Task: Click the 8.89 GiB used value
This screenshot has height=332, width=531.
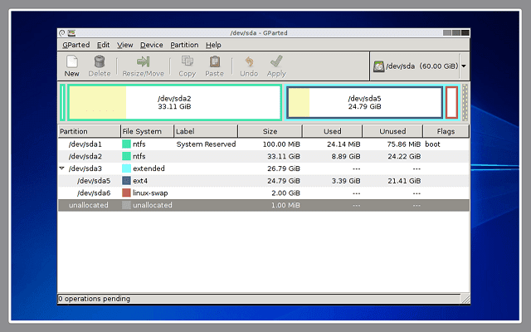Action: [x=346, y=157]
